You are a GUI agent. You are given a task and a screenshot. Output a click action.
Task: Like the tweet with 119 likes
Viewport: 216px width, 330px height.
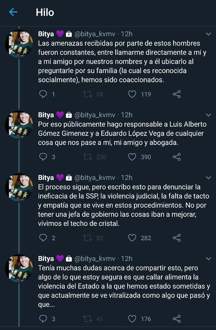132,94
